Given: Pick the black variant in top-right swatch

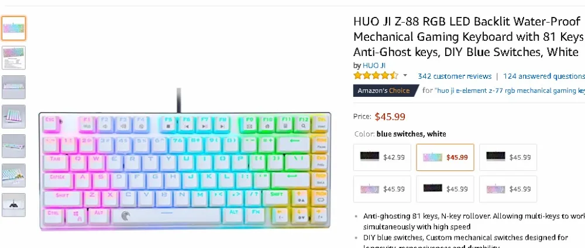Looking at the screenshot, I should point(508,157).
